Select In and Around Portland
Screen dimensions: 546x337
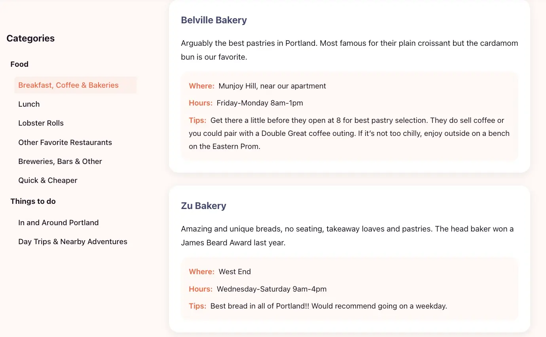pyautogui.click(x=58, y=222)
